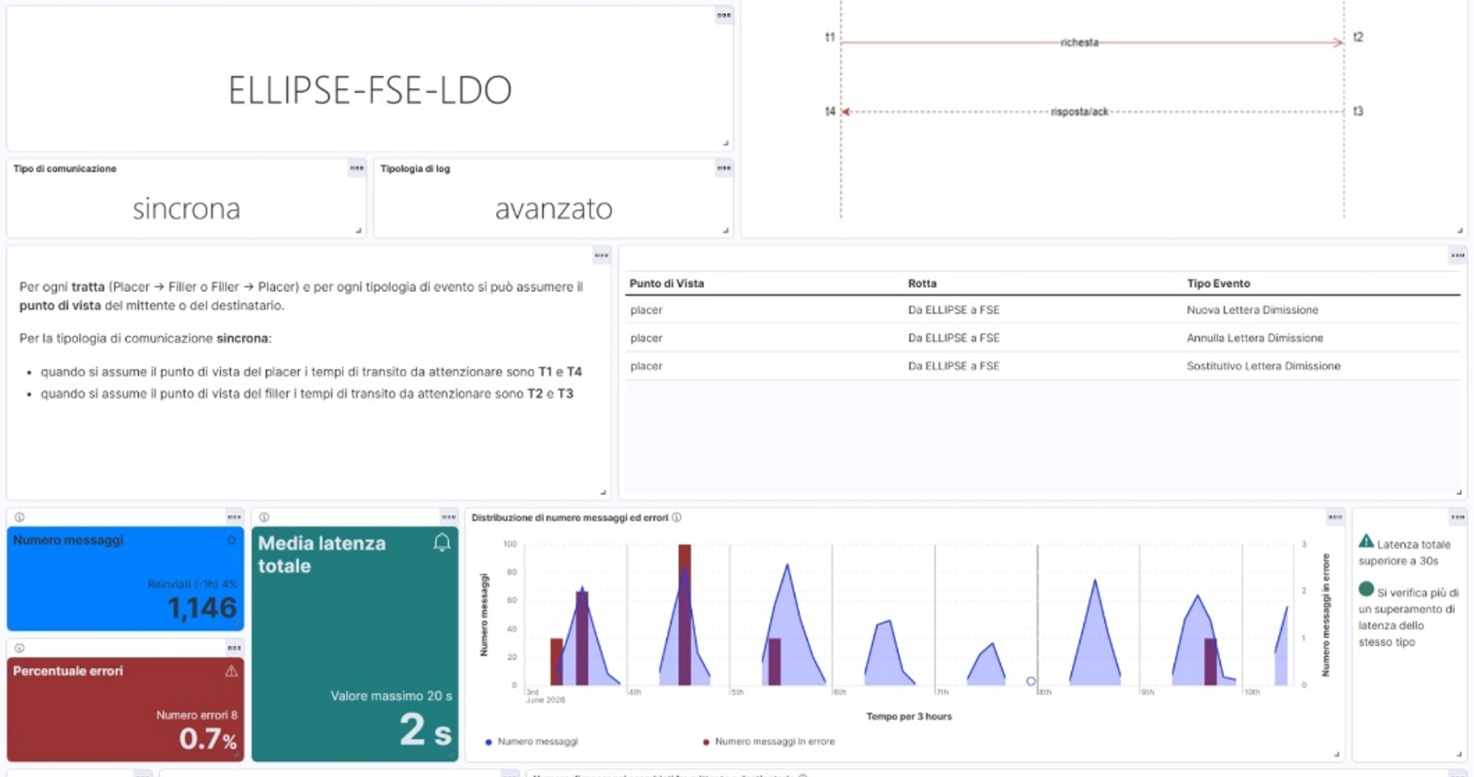Click Numero errori 8 text

[x=197, y=715]
